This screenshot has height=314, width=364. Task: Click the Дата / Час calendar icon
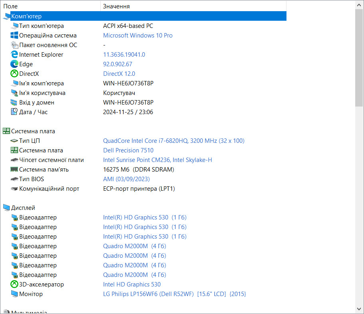[14, 112]
